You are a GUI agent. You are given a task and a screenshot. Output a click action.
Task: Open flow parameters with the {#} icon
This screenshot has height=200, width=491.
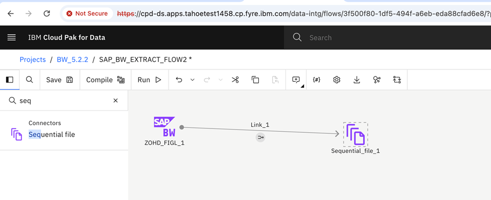click(x=316, y=80)
